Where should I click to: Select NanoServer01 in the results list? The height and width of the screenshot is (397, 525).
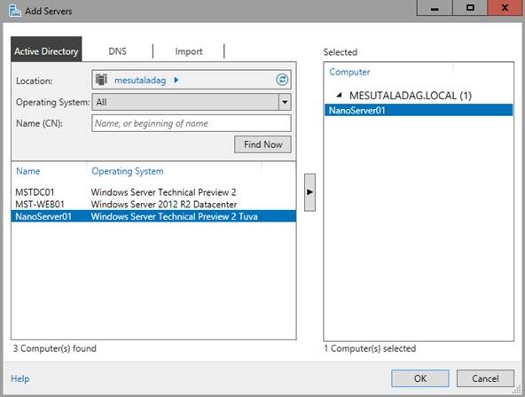pos(153,216)
